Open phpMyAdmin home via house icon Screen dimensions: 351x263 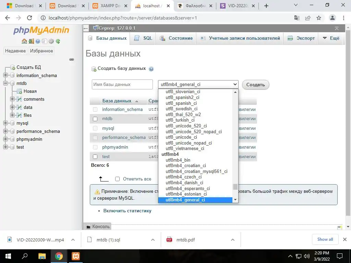point(24,41)
